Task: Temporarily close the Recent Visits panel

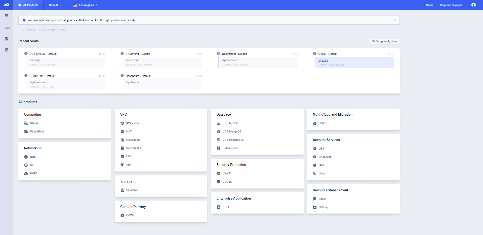Action: pos(384,41)
